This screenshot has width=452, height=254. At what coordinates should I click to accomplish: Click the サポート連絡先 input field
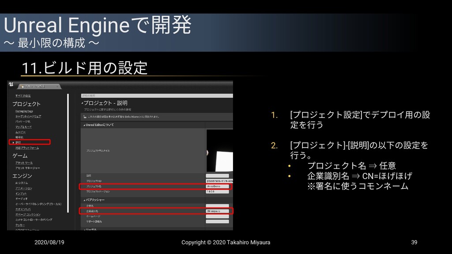point(217,221)
